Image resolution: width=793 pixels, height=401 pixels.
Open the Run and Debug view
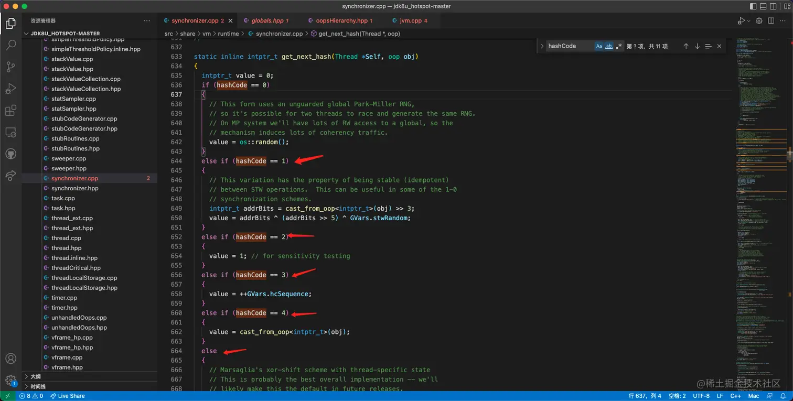10,89
